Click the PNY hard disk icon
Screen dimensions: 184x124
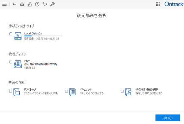click(x=18, y=64)
